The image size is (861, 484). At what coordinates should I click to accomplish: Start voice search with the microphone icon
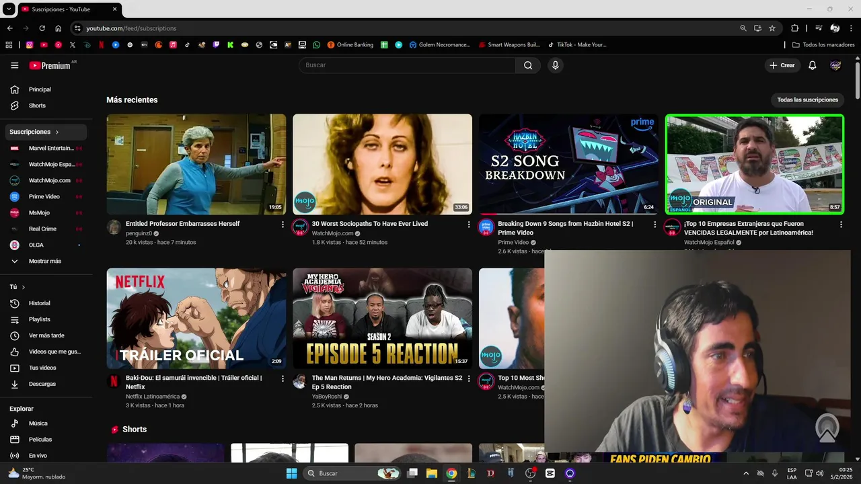pos(555,65)
